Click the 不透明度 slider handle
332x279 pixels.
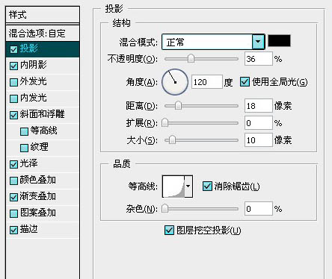pos(191,59)
